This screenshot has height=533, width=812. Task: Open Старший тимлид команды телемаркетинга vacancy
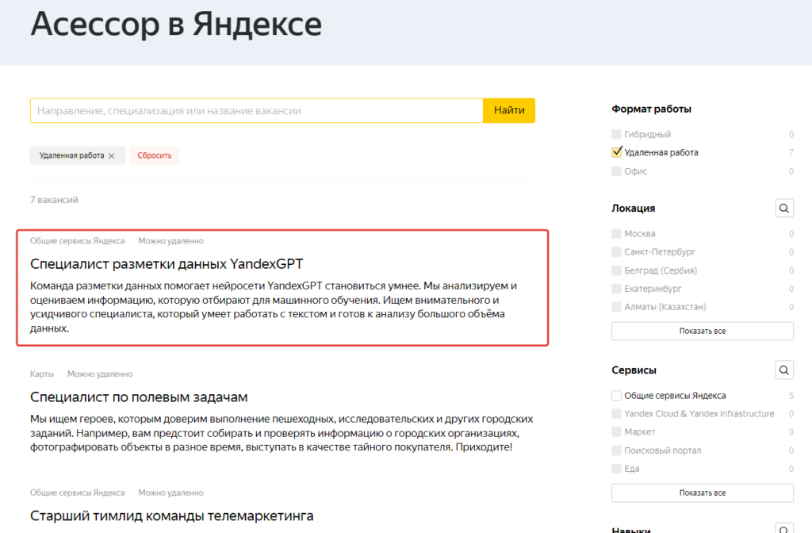(171, 516)
